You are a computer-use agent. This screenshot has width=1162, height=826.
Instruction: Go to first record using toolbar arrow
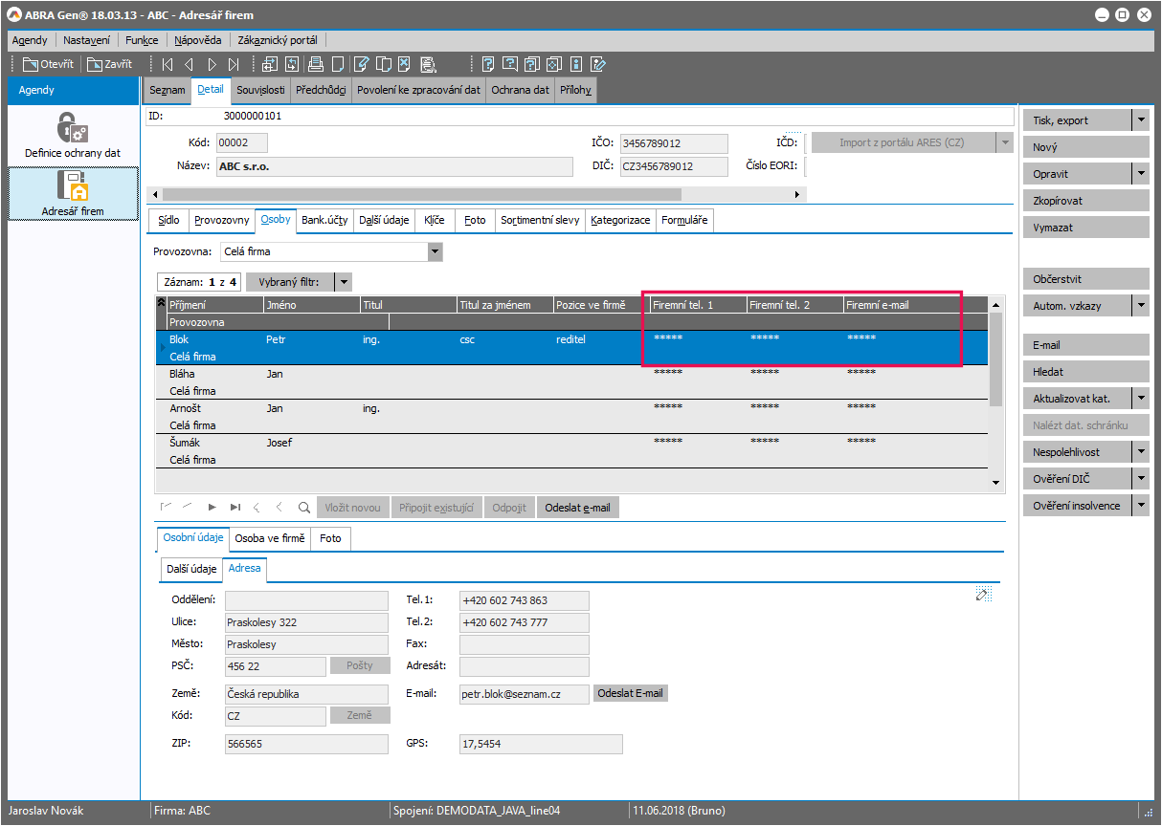168,64
